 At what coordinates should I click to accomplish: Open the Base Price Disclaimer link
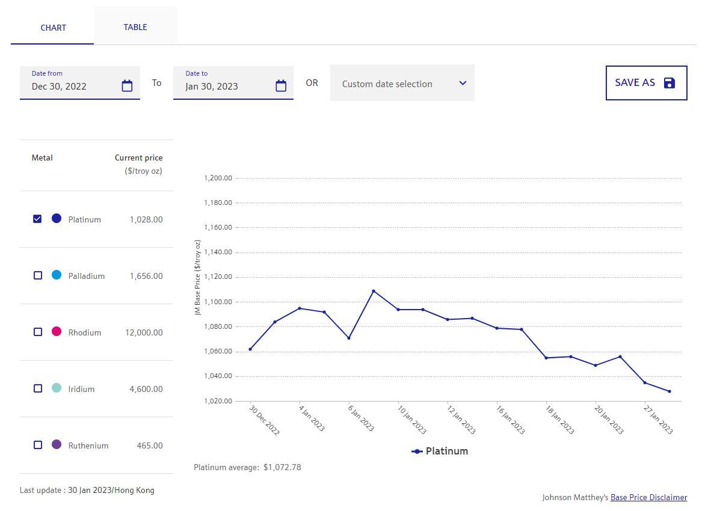point(648,498)
